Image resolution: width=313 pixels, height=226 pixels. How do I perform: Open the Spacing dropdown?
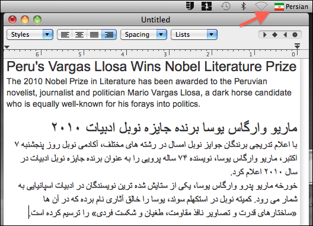pos(143,34)
